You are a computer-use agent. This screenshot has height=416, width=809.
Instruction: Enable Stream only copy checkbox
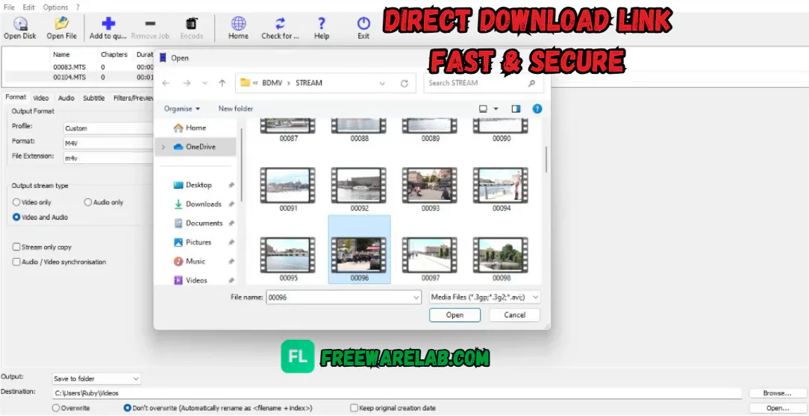point(16,248)
